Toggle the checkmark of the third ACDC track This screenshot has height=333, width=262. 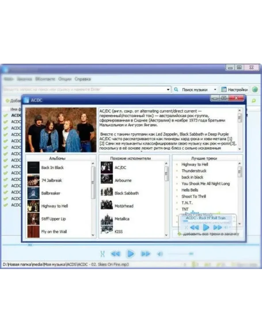pyautogui.click(x=5, y=128)
